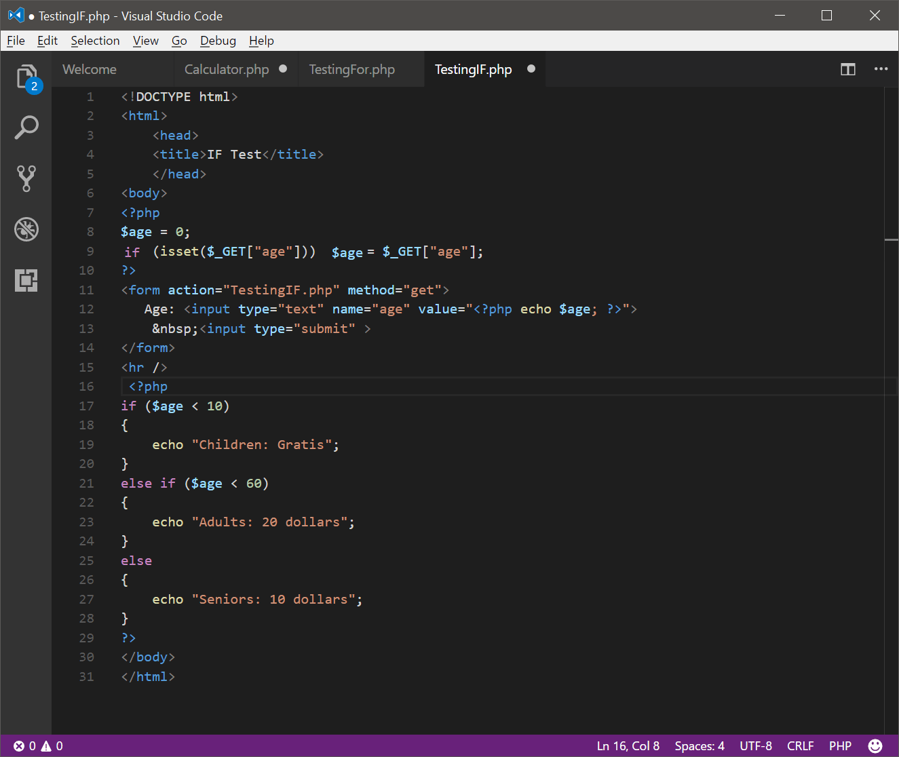The image size is (899, 757).
Task: Click "Seniors: 10 dollars" string
Action: tap(273, 599)
